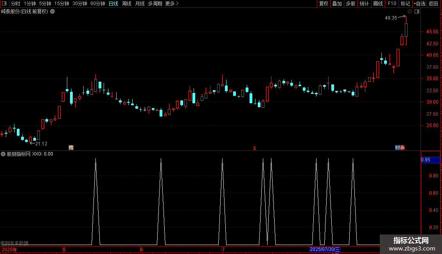
Task: Select the 60分钟 period
Action: (97, 4)
